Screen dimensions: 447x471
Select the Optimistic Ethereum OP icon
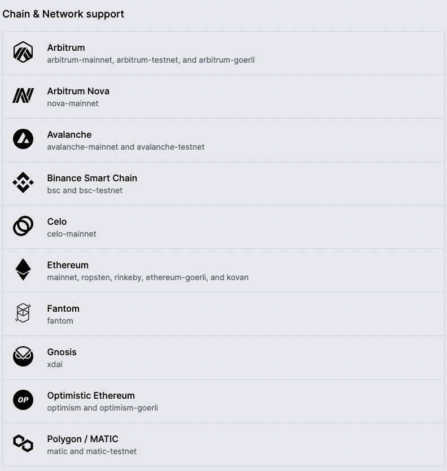(x=23, y=400)
